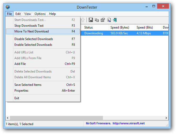
Task: Open the Help menu
Action: (x=52, y=14)
